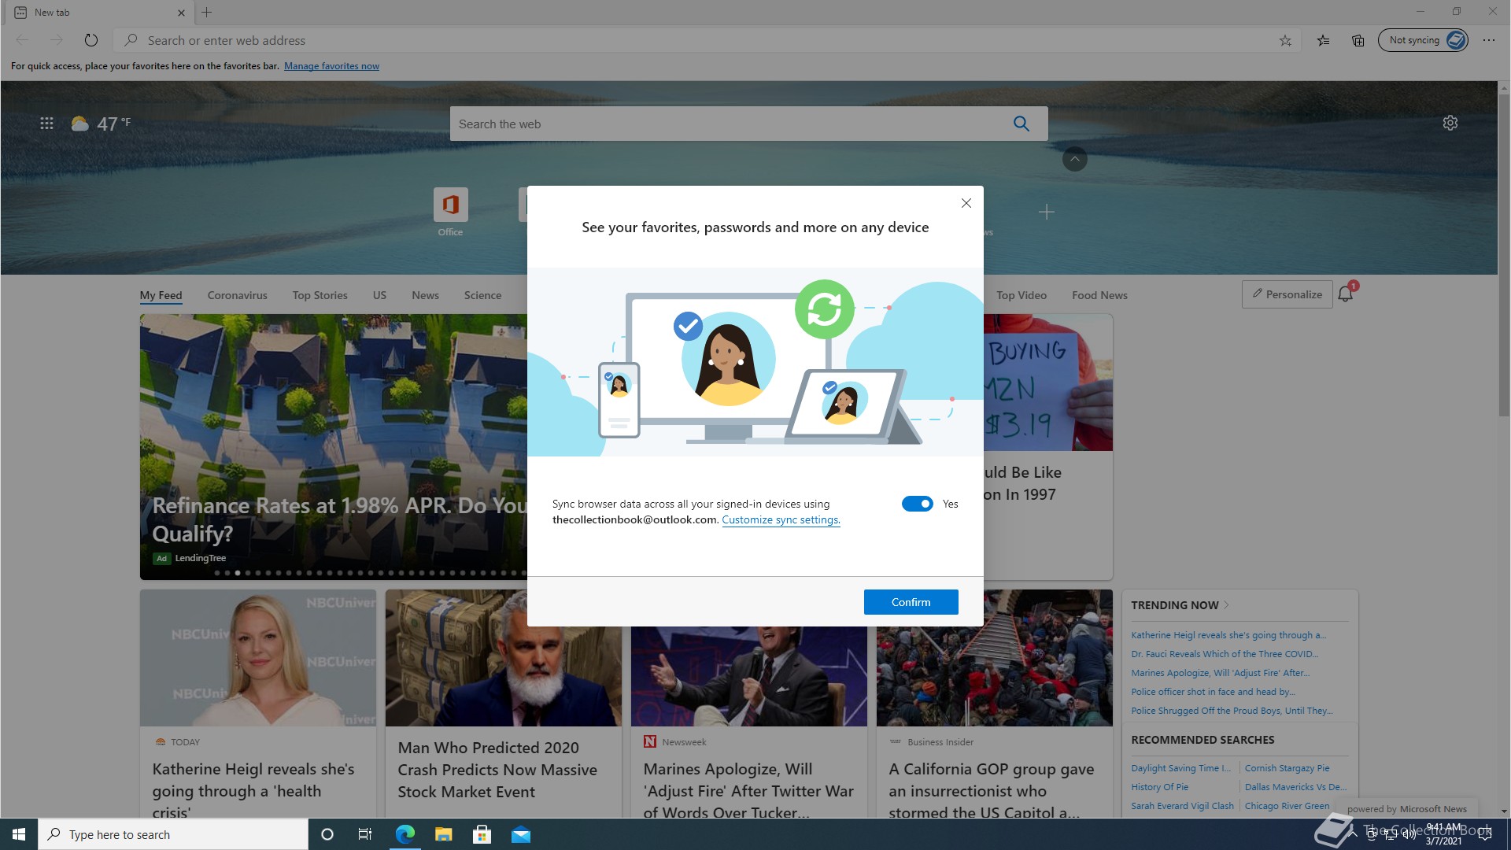Open the 47°F weather widget

(x=101, y=124)
